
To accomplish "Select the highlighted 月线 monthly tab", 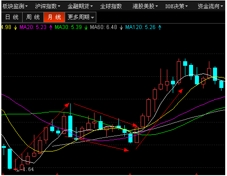I will (54, 17).
